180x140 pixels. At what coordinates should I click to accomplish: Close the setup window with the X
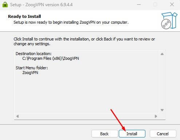[x=172, y=5]
